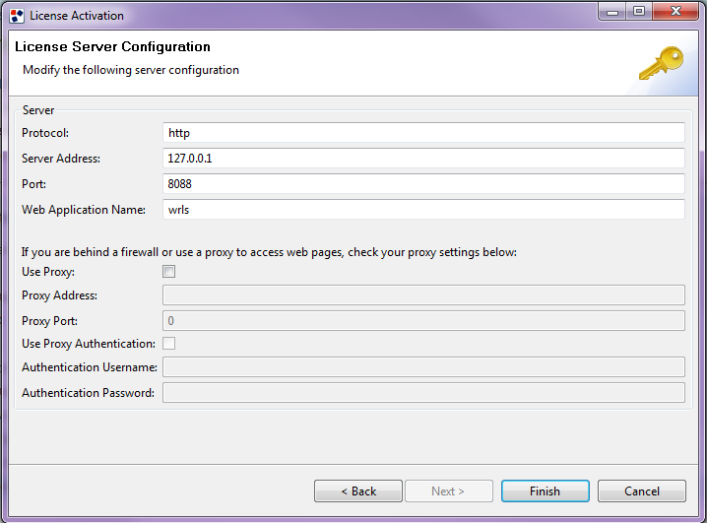The width and height of the screenshot is (707, 523).
Task: Click the Proxy Address text box
Action: tap(423, 295)
